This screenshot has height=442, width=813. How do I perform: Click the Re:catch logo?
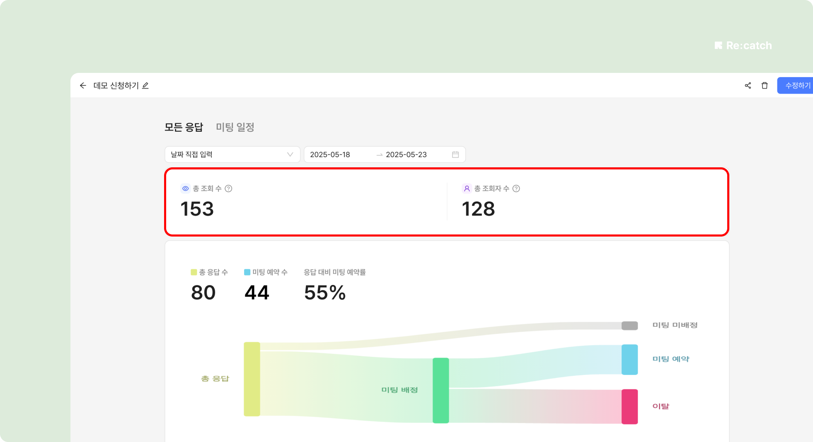(743, 46)
